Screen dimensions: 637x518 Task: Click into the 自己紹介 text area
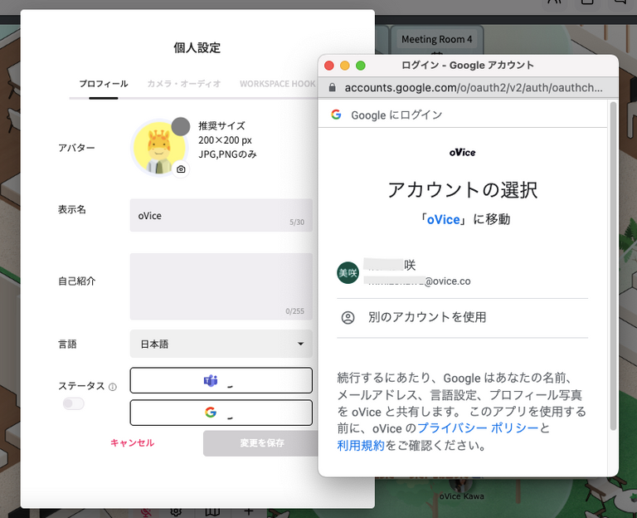tap(221, 286)
